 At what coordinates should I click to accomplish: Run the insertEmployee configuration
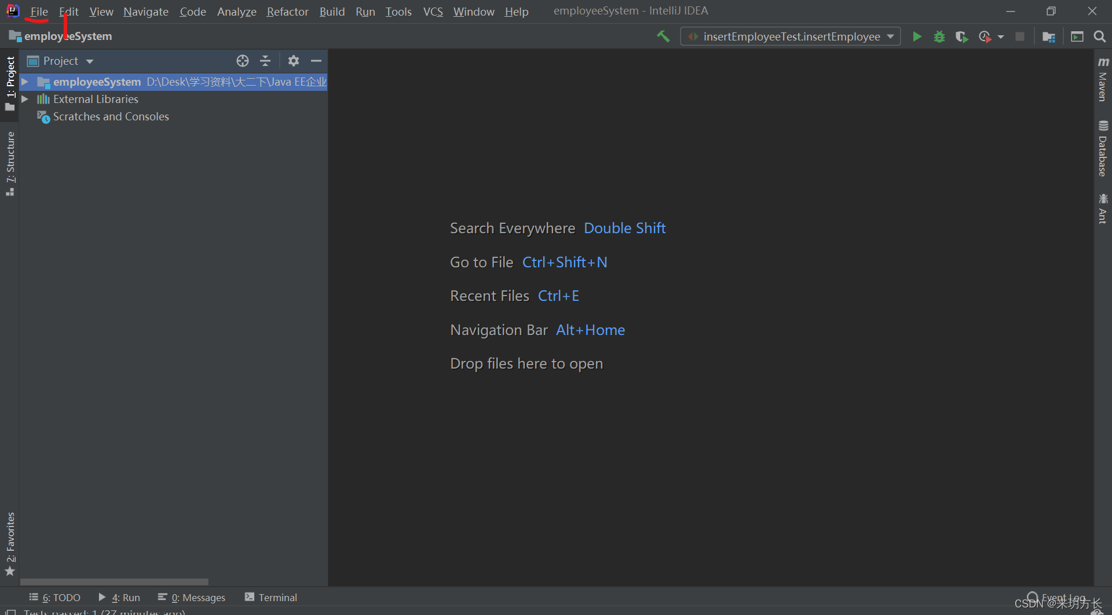[x=917, y=36]
